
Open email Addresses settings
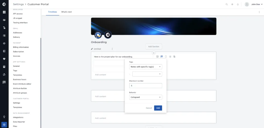[18, 33]
